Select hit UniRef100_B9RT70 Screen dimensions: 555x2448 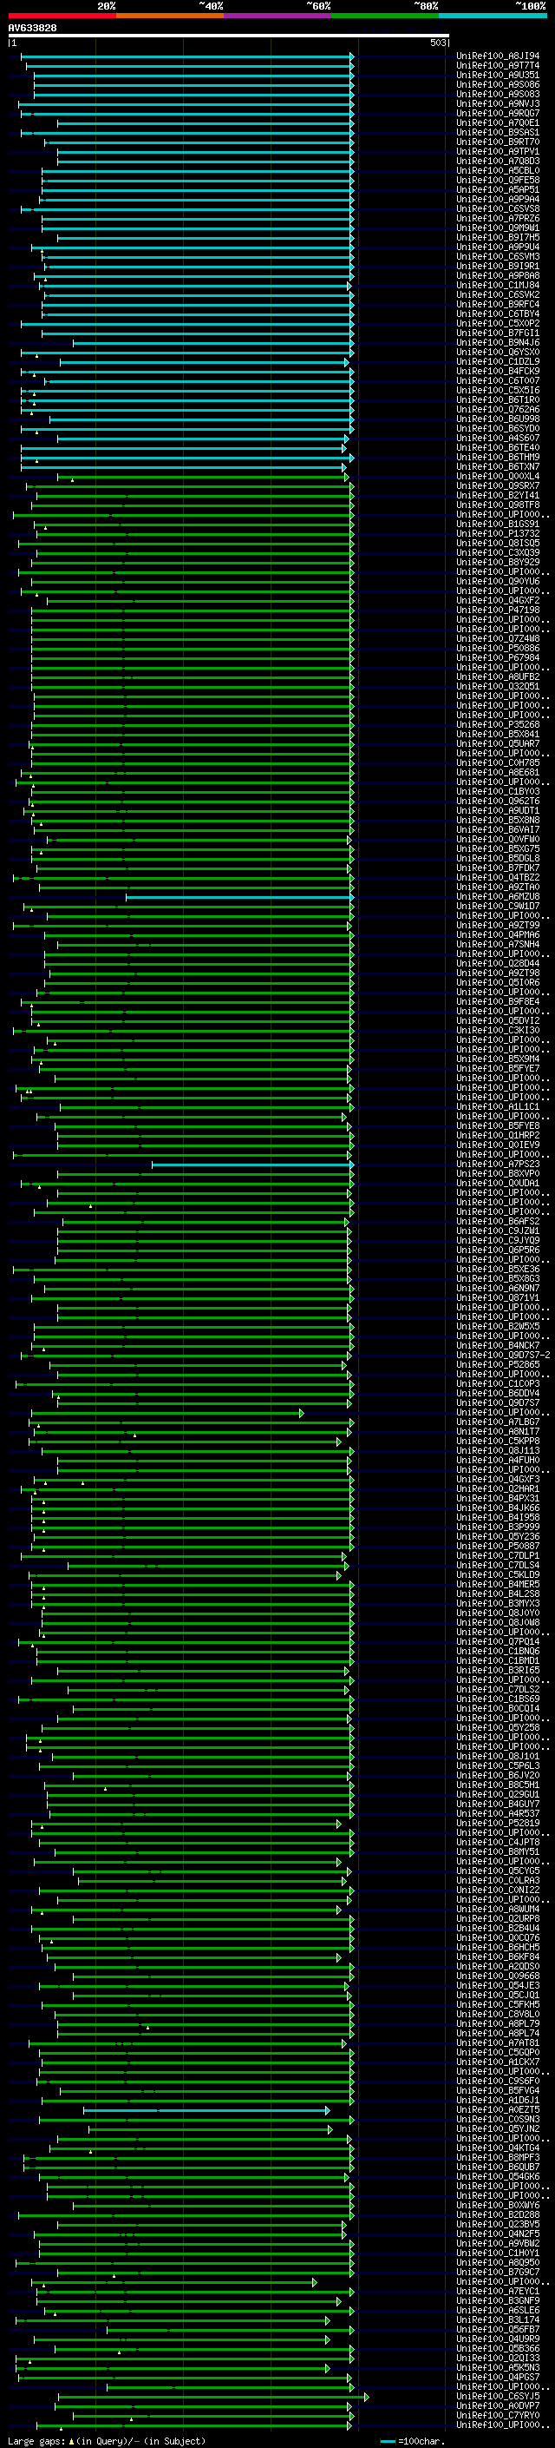[498, 142]
